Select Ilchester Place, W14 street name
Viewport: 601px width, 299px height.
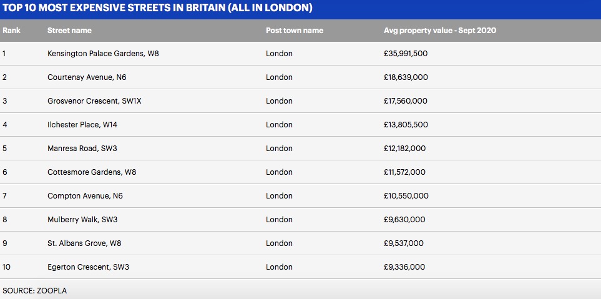(x=82, y=125)
